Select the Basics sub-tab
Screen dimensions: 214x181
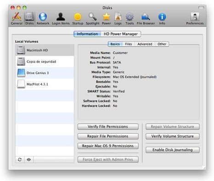click(115, 44)
